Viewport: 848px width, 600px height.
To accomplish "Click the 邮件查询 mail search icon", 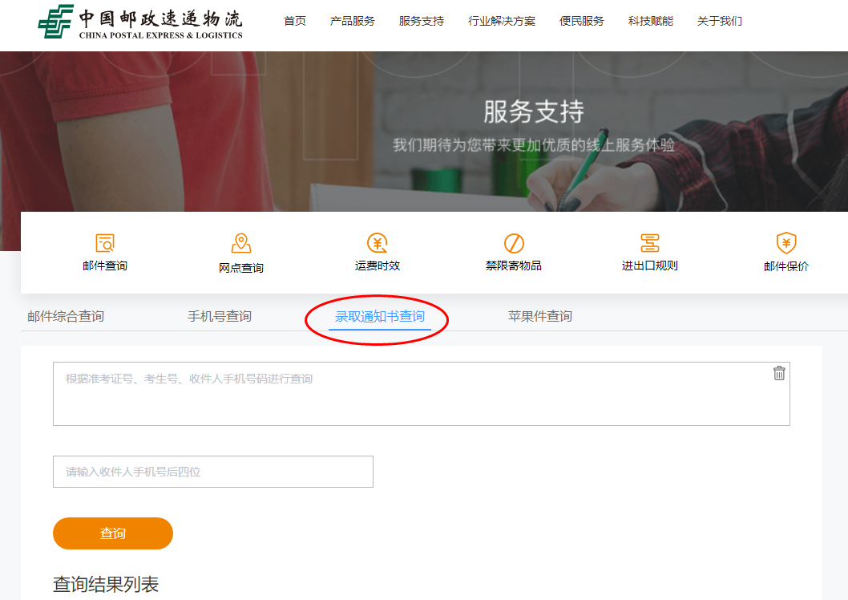I will (x=105, y=243).
